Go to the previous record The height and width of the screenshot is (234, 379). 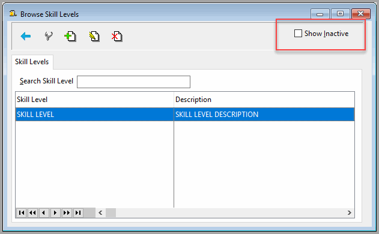(x=44, y=213)
